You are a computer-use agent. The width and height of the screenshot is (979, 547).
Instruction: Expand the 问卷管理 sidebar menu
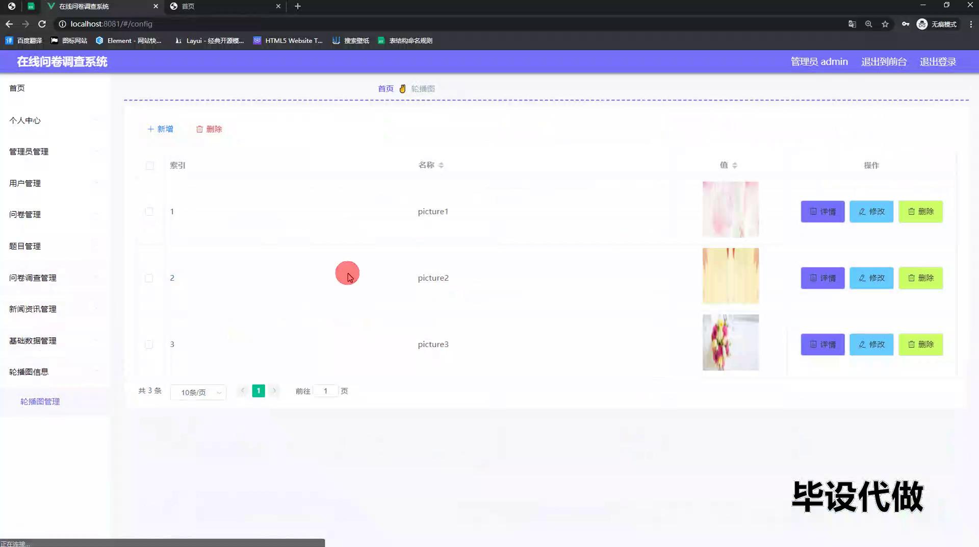25,214
